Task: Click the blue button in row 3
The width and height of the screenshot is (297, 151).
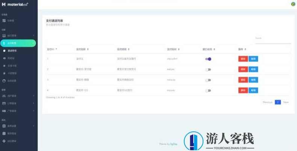Action: coord(253,80)
